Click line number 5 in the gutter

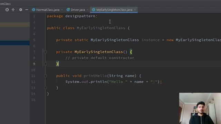pyautogui.click(x=34, y=40)
